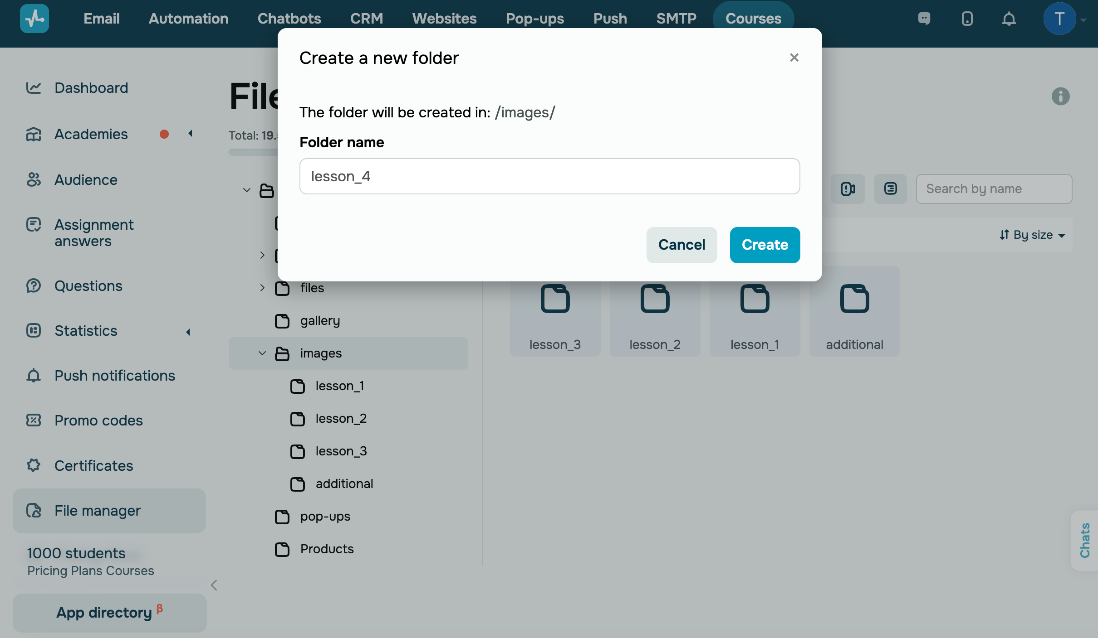Click the notification bell icon
The height and width of the screenshot is (638, 1098).
point(1007,18)
